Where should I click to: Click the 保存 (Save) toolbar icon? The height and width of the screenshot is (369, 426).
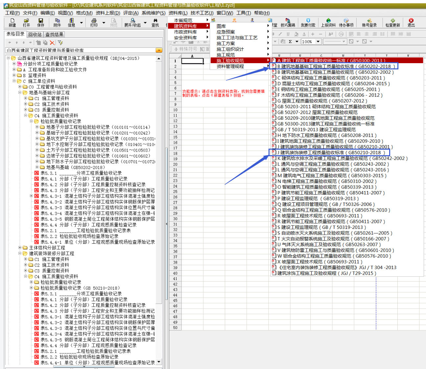click(41, 22)
